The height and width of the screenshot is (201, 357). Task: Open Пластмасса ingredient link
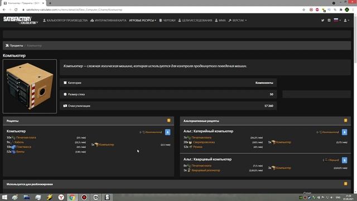(23, 147)
